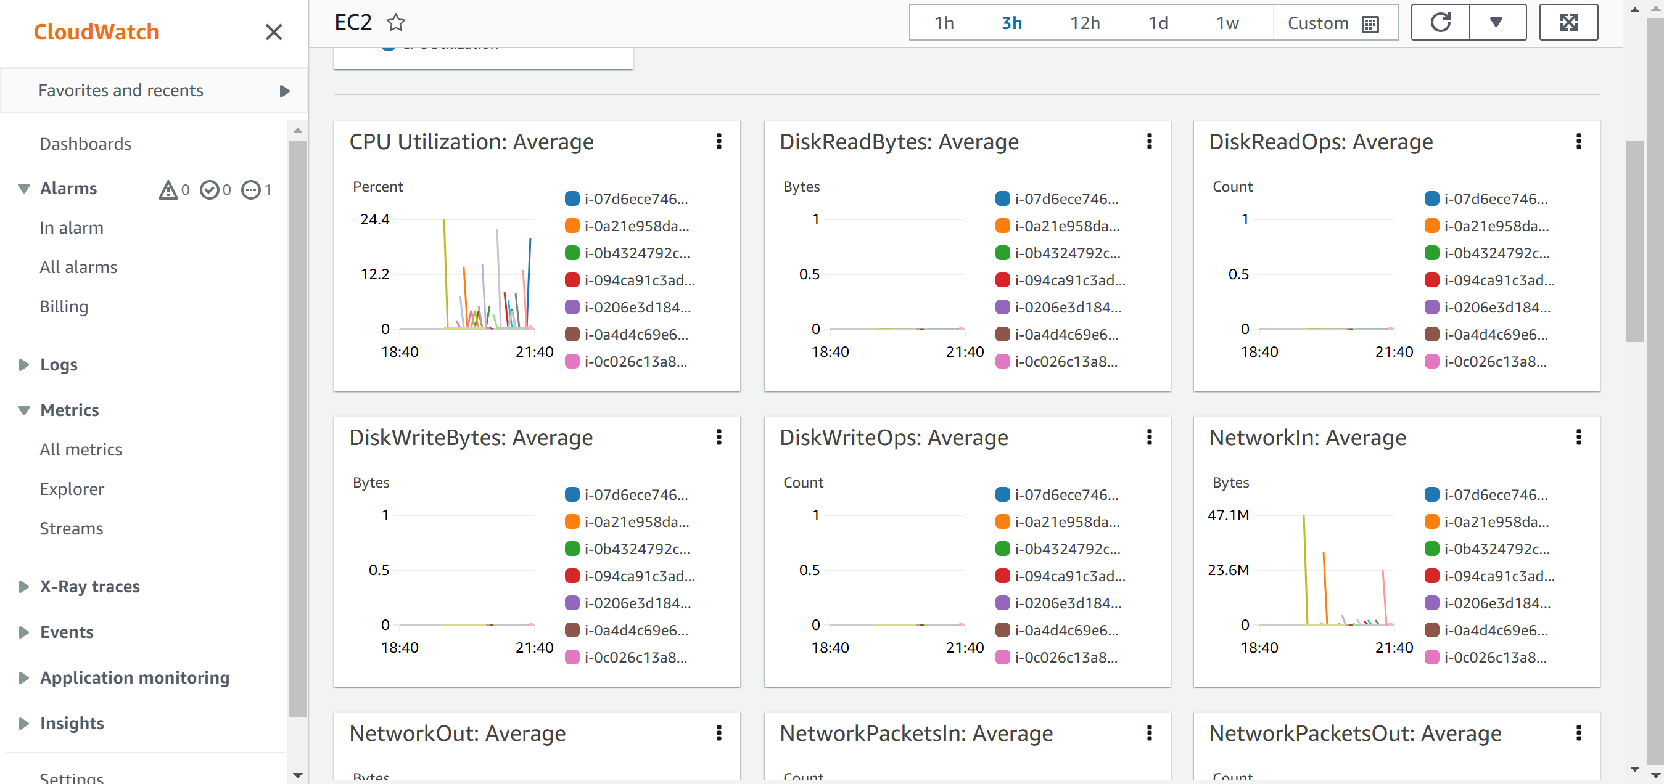Open All metrics under Metrics section
Image resolution: width=1664 pixels, height=784 pixels.
[x=80, y=449]
